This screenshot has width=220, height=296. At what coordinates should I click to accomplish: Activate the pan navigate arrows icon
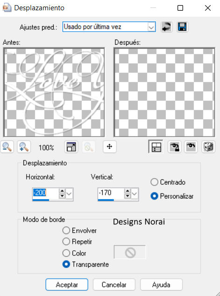click(x=110, y=147)
